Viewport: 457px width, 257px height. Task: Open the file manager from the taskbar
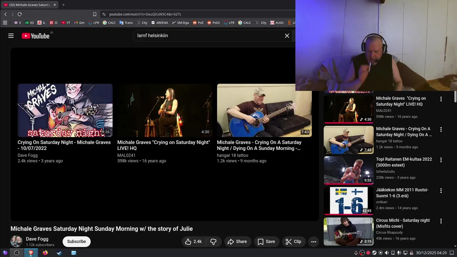point(74,253)
